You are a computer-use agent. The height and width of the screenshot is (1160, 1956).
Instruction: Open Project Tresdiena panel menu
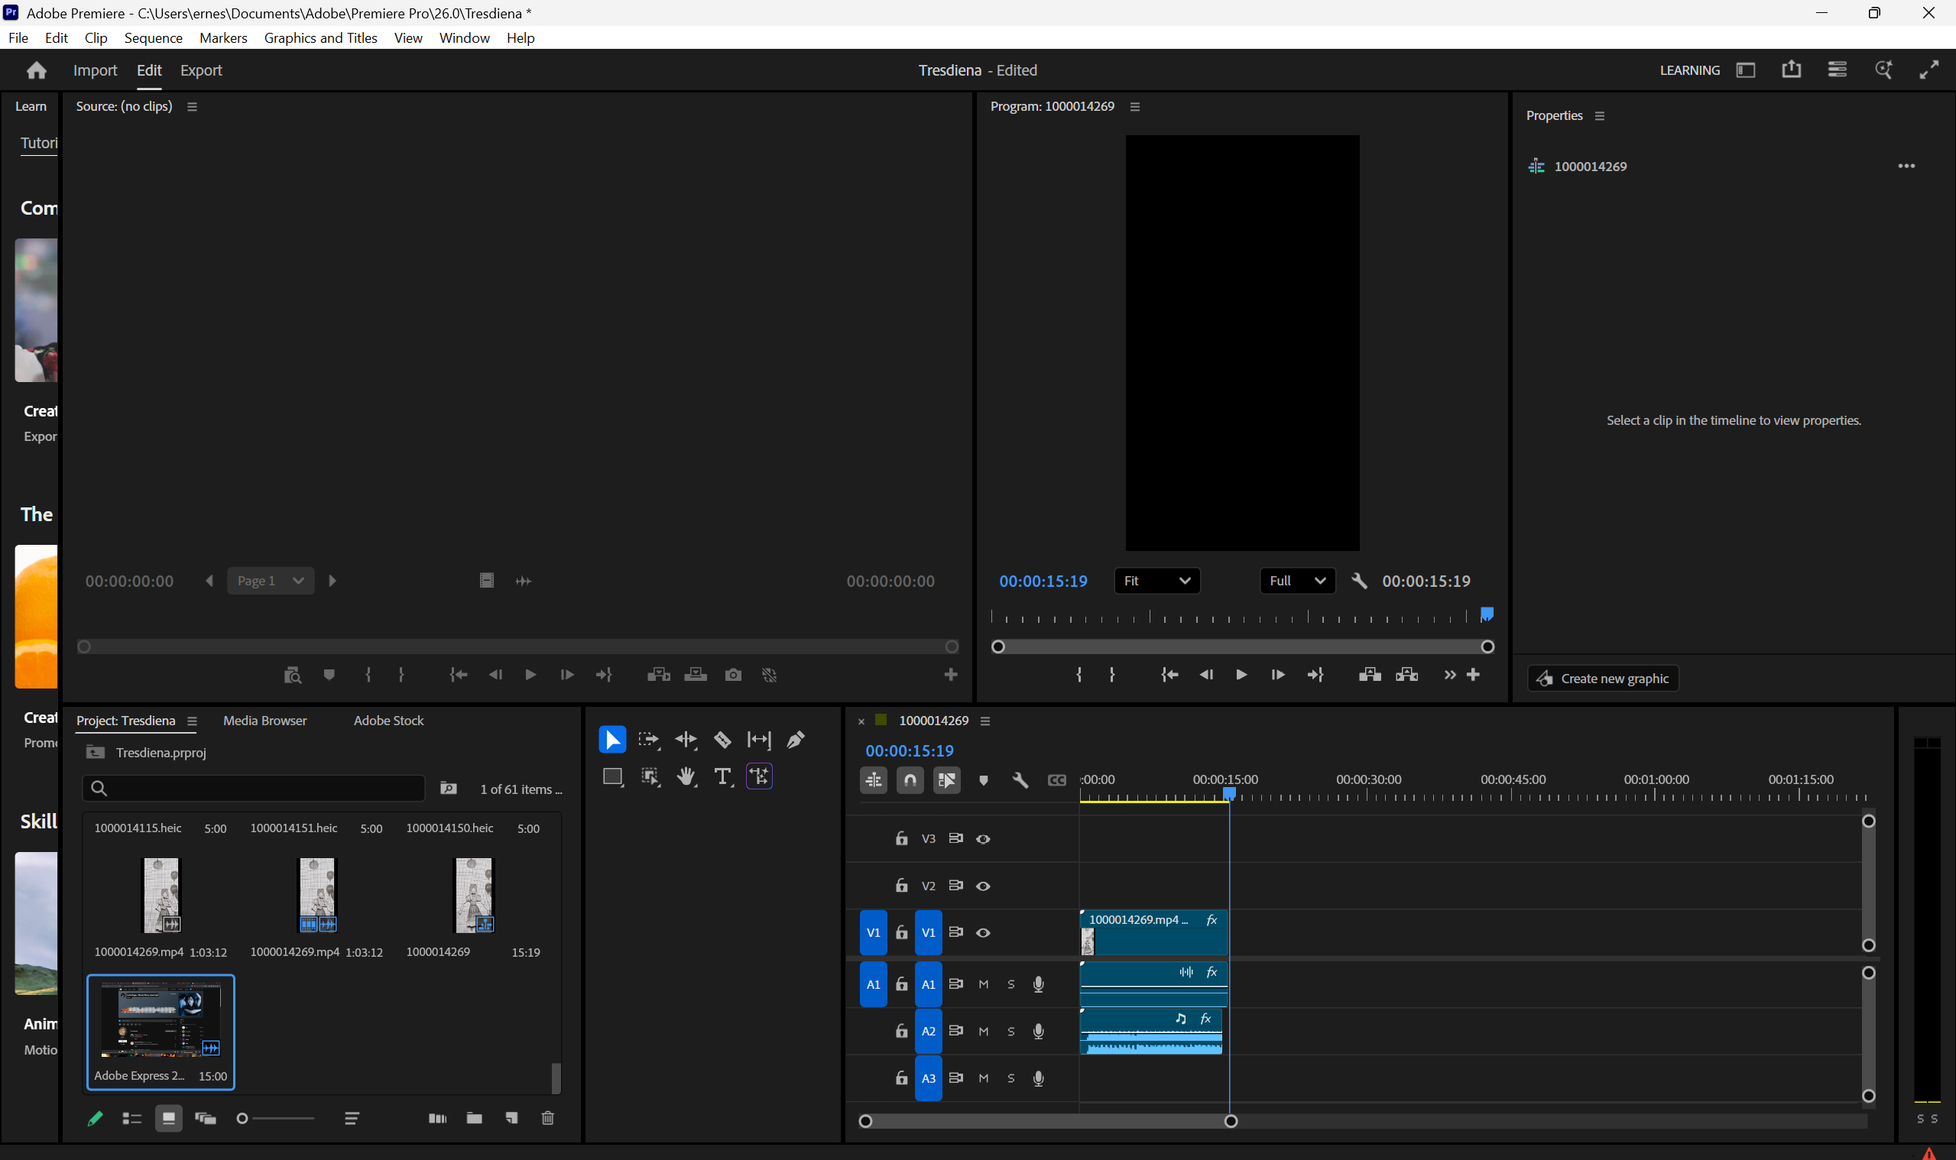pyautogui.click(x=193, y=721)
